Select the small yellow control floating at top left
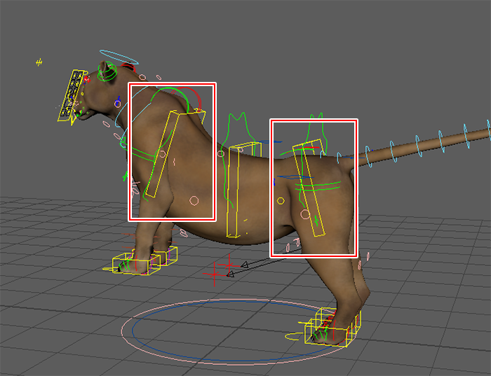Screen dimensions: 491x376 coord(40,62)
